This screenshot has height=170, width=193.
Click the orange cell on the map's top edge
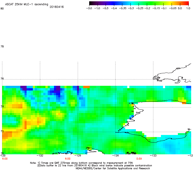[86, 87]
